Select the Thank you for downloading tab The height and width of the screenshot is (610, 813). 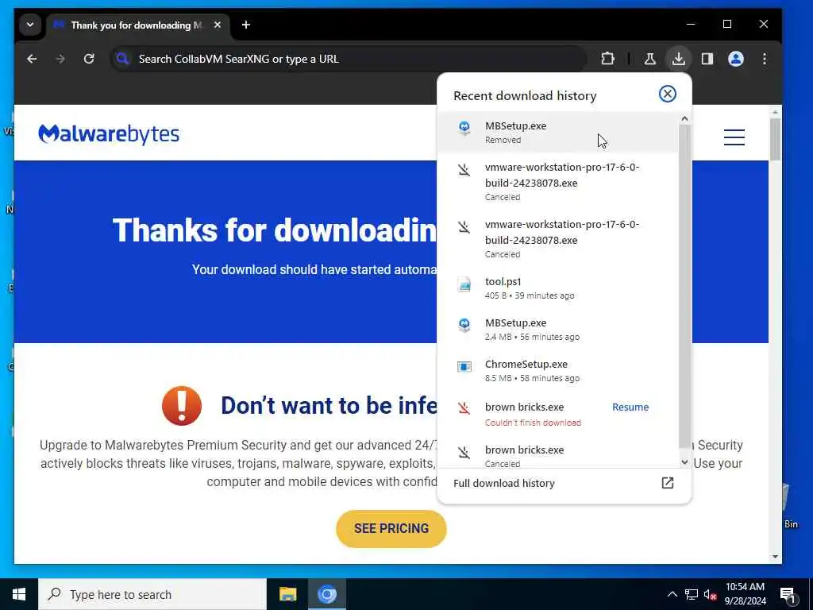pyautogui.click(x=136, y=25)
